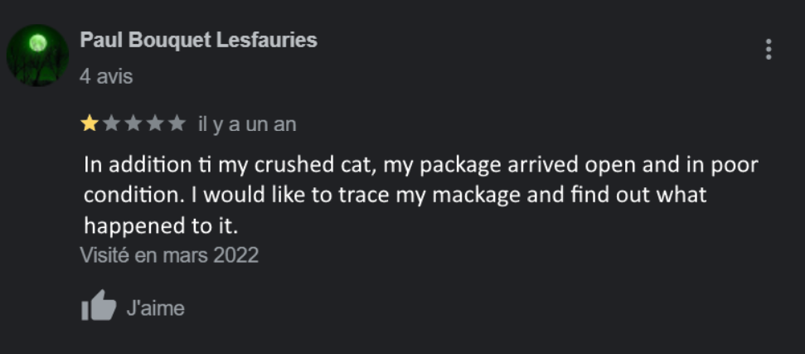Click the "il y a un an" timestamp
This screenshot has width=805, height=354.
tap(246, 124)
